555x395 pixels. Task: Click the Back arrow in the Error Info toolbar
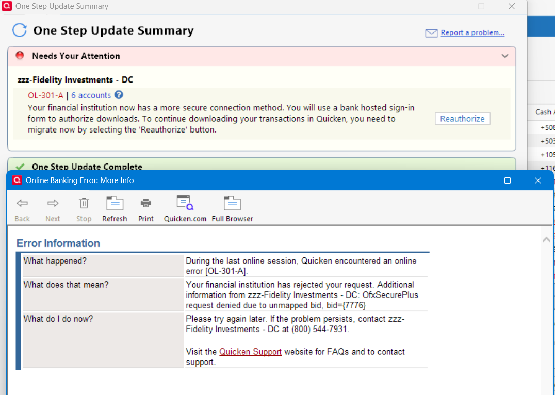click(x=22, y=203)
